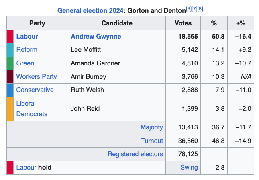Click the Workers Party link

tap(36, 76)
